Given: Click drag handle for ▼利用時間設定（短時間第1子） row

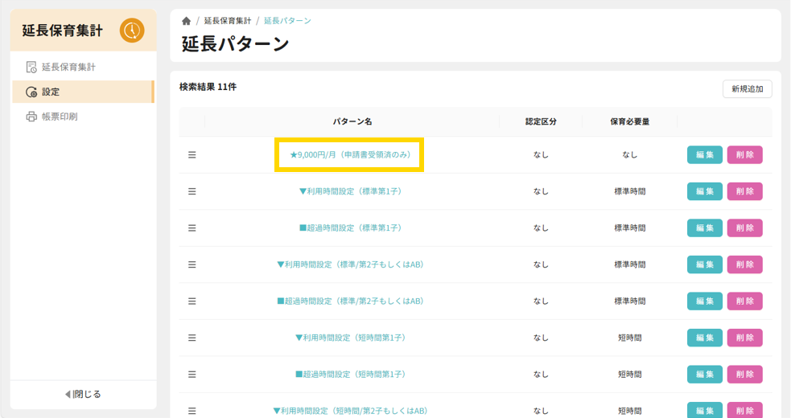Looking at the screenshot, I should 192,338.
